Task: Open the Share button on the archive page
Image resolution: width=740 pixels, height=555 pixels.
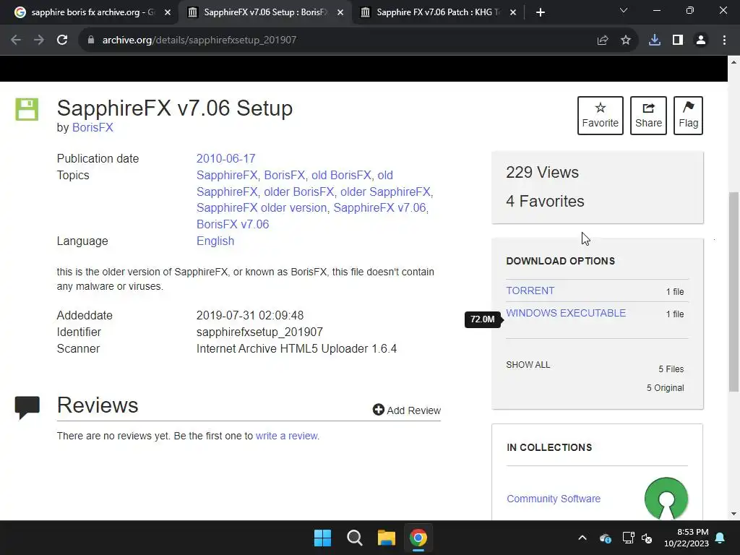Action: click(x=648, y=116)
